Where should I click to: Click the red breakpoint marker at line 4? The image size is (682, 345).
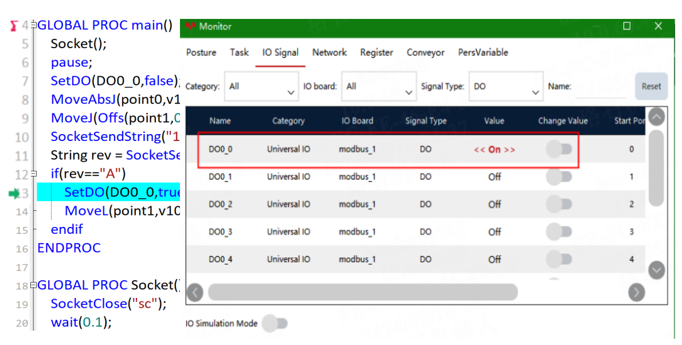(14, 26)
